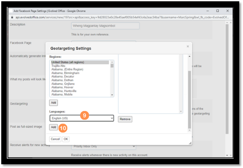
Task: Click page scrollbar bottom down arrow
Action: (x=227, y=155)
